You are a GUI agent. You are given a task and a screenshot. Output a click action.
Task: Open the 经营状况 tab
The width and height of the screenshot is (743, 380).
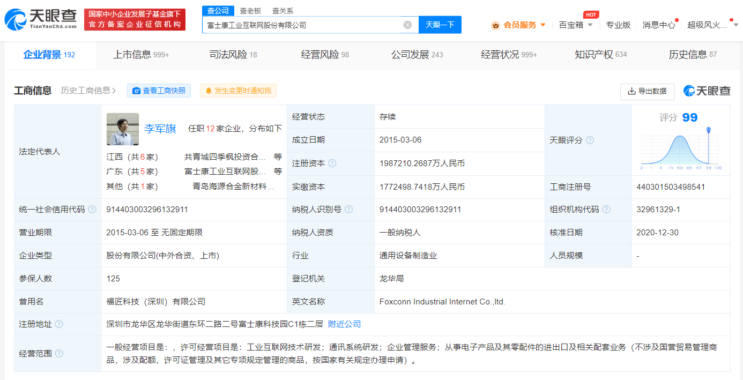point(509,55)
